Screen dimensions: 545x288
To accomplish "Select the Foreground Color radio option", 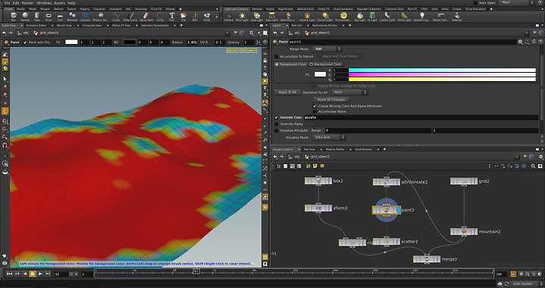I will pyautogui.click(x=291, y=64).
